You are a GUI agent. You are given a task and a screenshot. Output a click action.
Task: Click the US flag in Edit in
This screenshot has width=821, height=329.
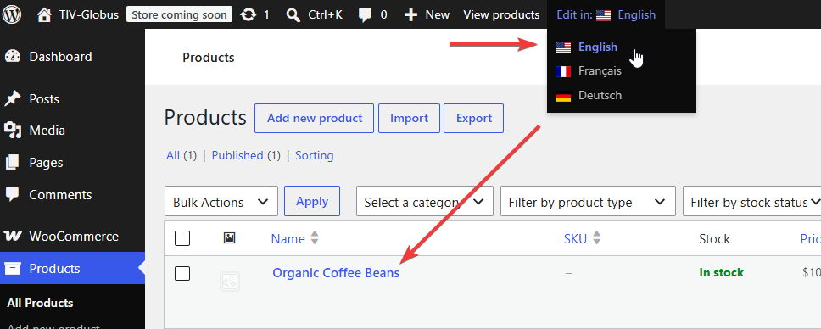pos(603,15)
